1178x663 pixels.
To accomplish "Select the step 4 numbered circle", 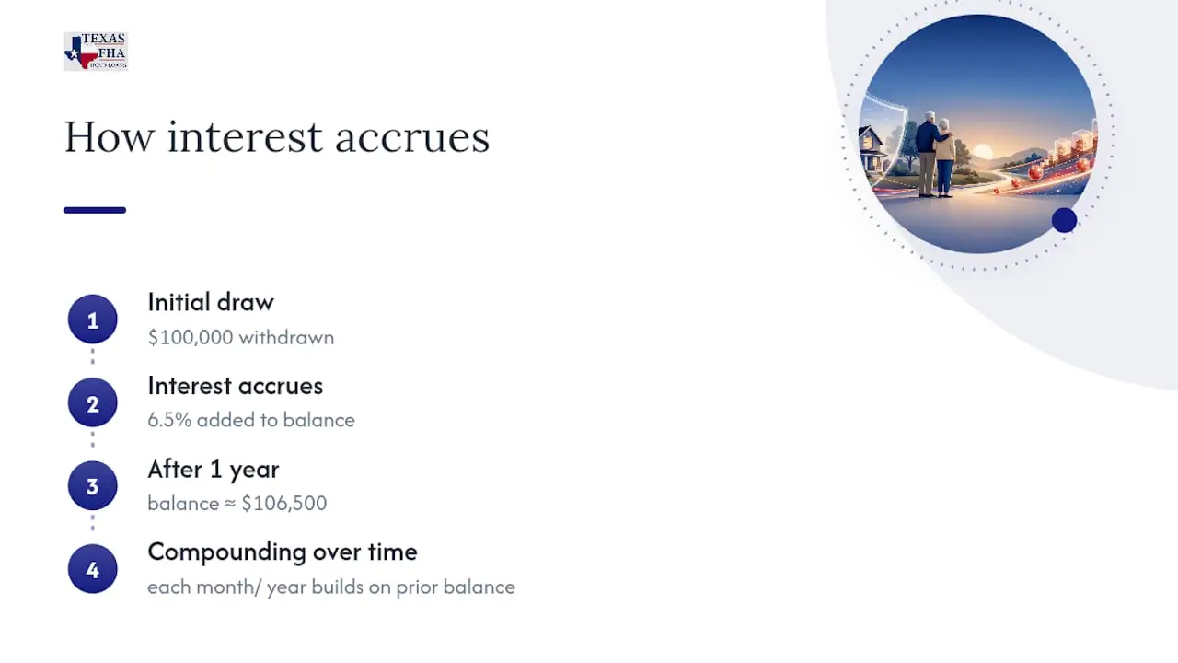I will coord(92,569).
